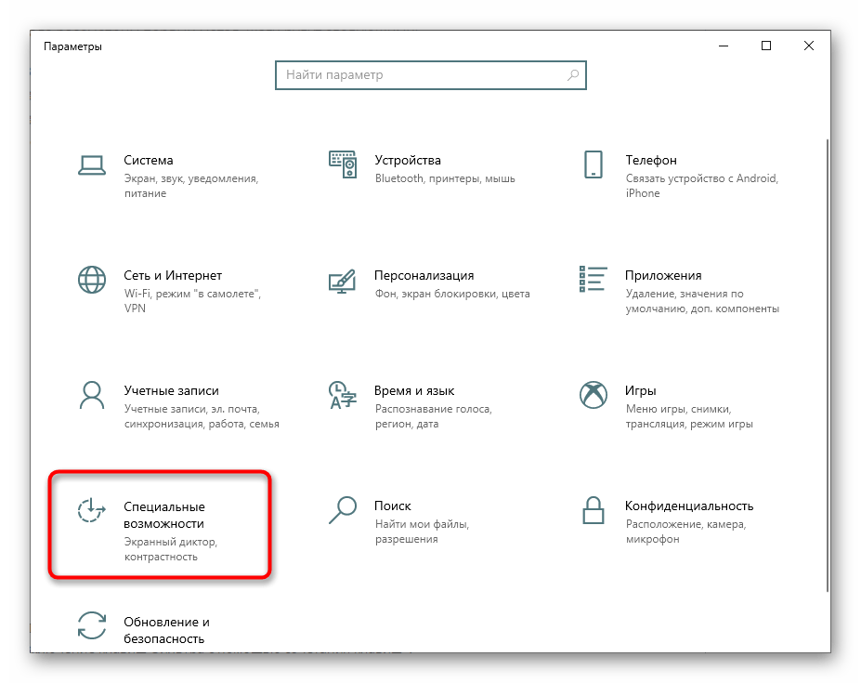Open the Персонализация brush icon
This screenshot has width=861, height=683.
342,281
